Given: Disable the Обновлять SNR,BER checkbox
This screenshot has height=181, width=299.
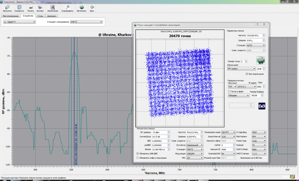Looking at the screenshot, I should (x=138, y=153).
